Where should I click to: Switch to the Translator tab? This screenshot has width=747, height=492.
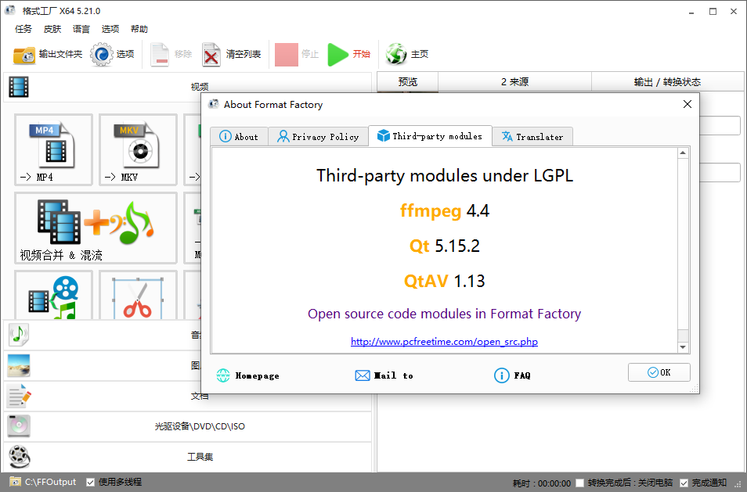tap(532, 136)
